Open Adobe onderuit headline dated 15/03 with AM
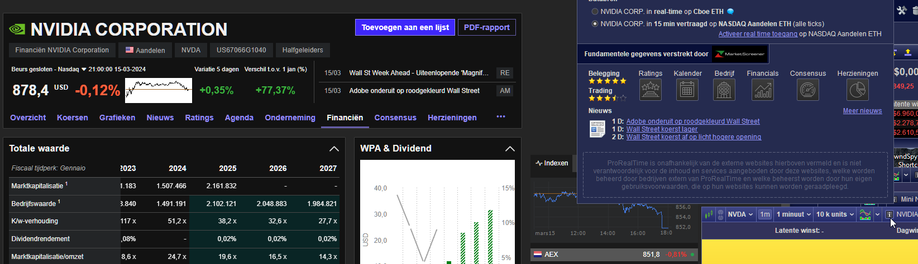 pyautogui.click(x=414, y=91)
